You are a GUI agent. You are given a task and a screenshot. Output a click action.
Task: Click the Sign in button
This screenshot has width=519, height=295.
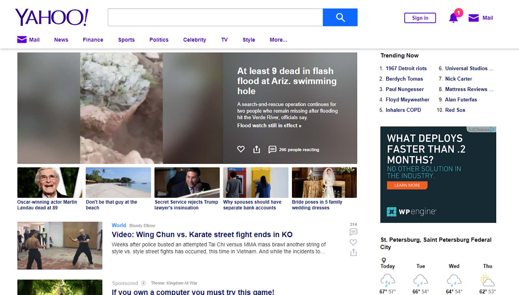click(420, 18)
